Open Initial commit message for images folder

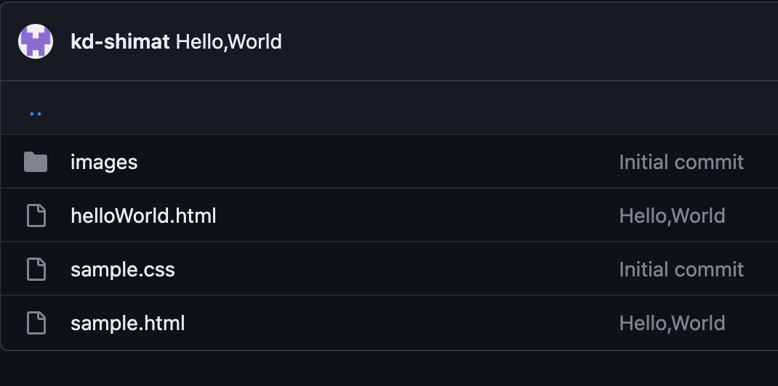[681, 162]
